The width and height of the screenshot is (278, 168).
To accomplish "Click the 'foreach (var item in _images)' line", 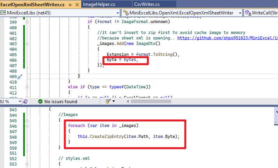I will coord(103,125).
